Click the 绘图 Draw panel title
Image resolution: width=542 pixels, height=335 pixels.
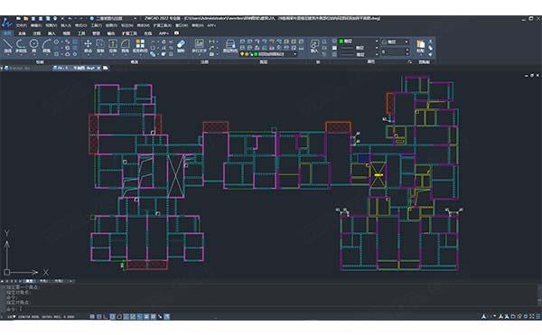pyautogui.click(x=40, y=62)
